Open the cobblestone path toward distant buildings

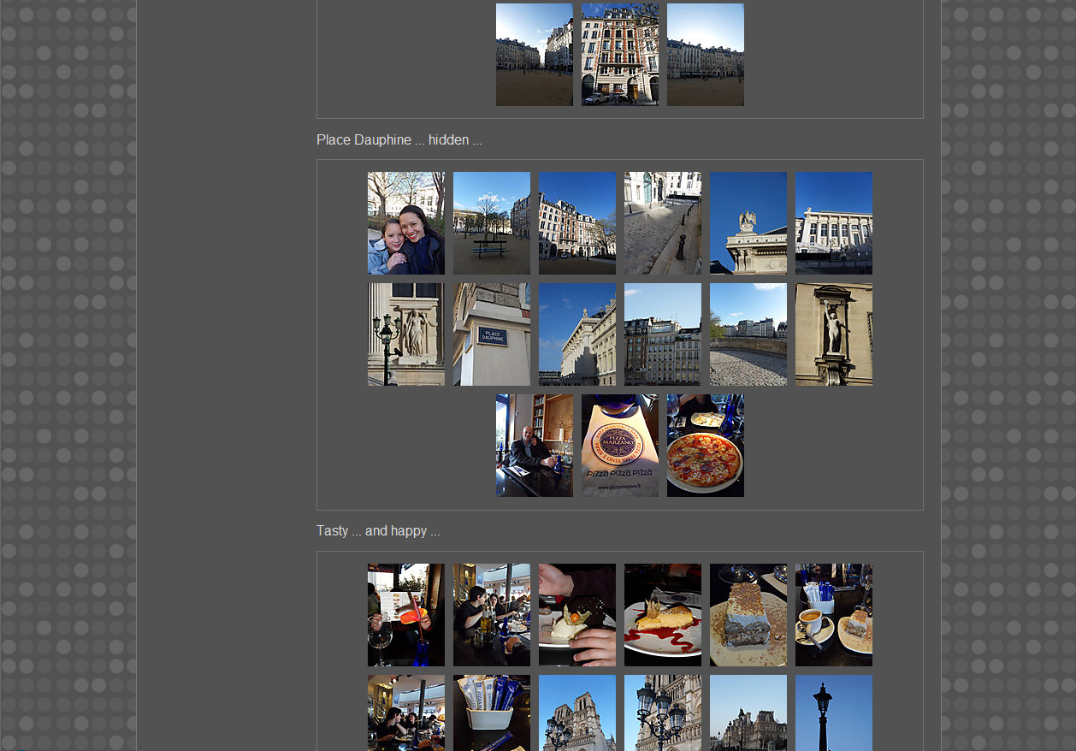pos(748,334)
